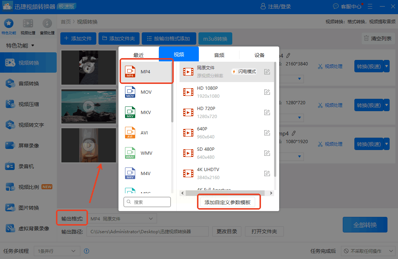The height and width of the screenshot is (259, 398).
Task: Click the 添加文件 button
Action: click(x=78, y=39)
